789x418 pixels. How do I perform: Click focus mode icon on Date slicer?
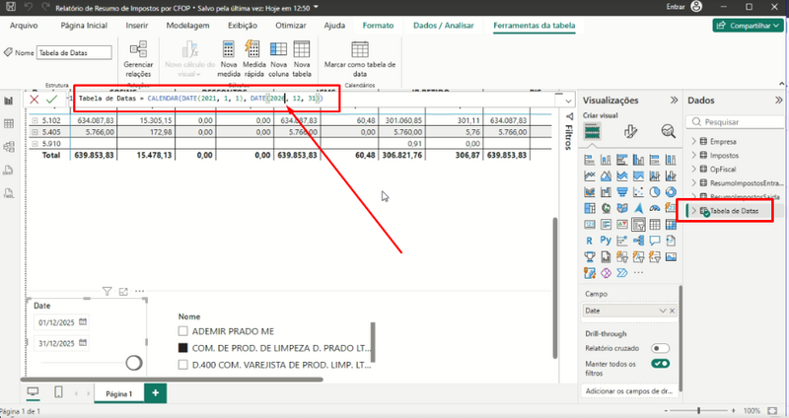click(x=123, y=291)
